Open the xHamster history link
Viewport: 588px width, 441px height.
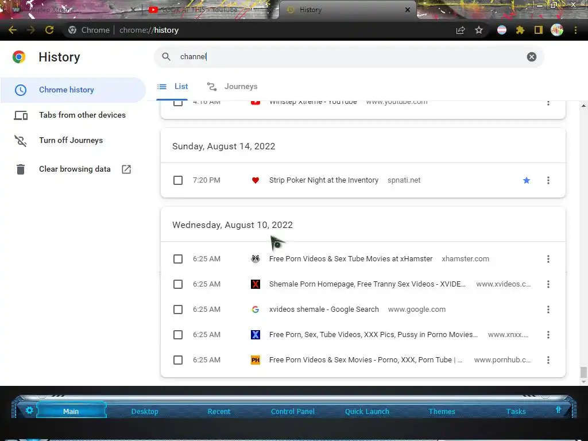pyautogui.click(x=351, y=259)
